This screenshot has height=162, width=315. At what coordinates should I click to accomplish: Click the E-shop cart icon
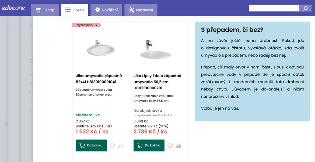pos(38,10)
